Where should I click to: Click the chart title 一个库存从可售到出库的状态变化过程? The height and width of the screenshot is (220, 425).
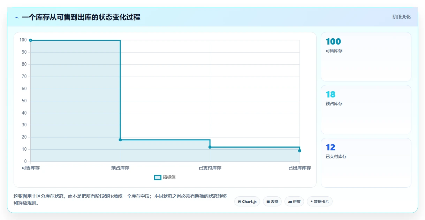81,17
